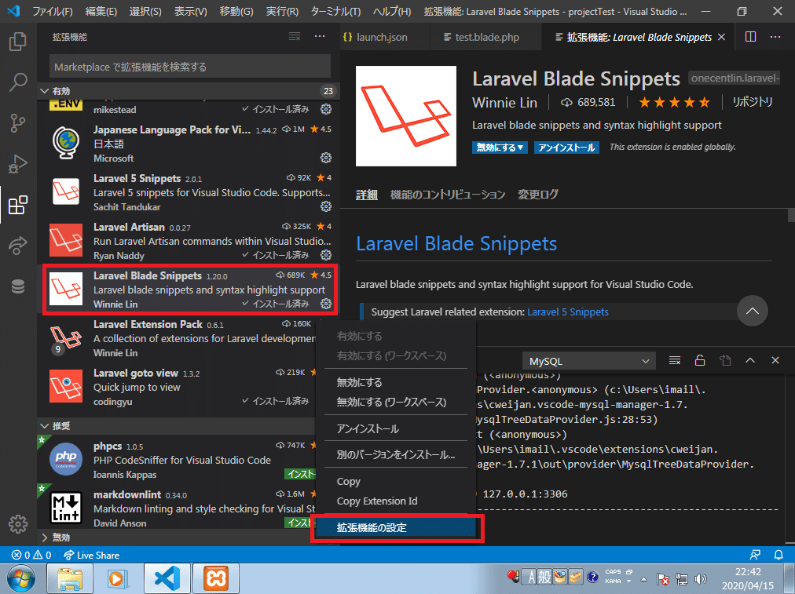The height and width of the screenshot is (594, 795).
Task: Click the scroll-to-top round button
Action: (753, 311)
